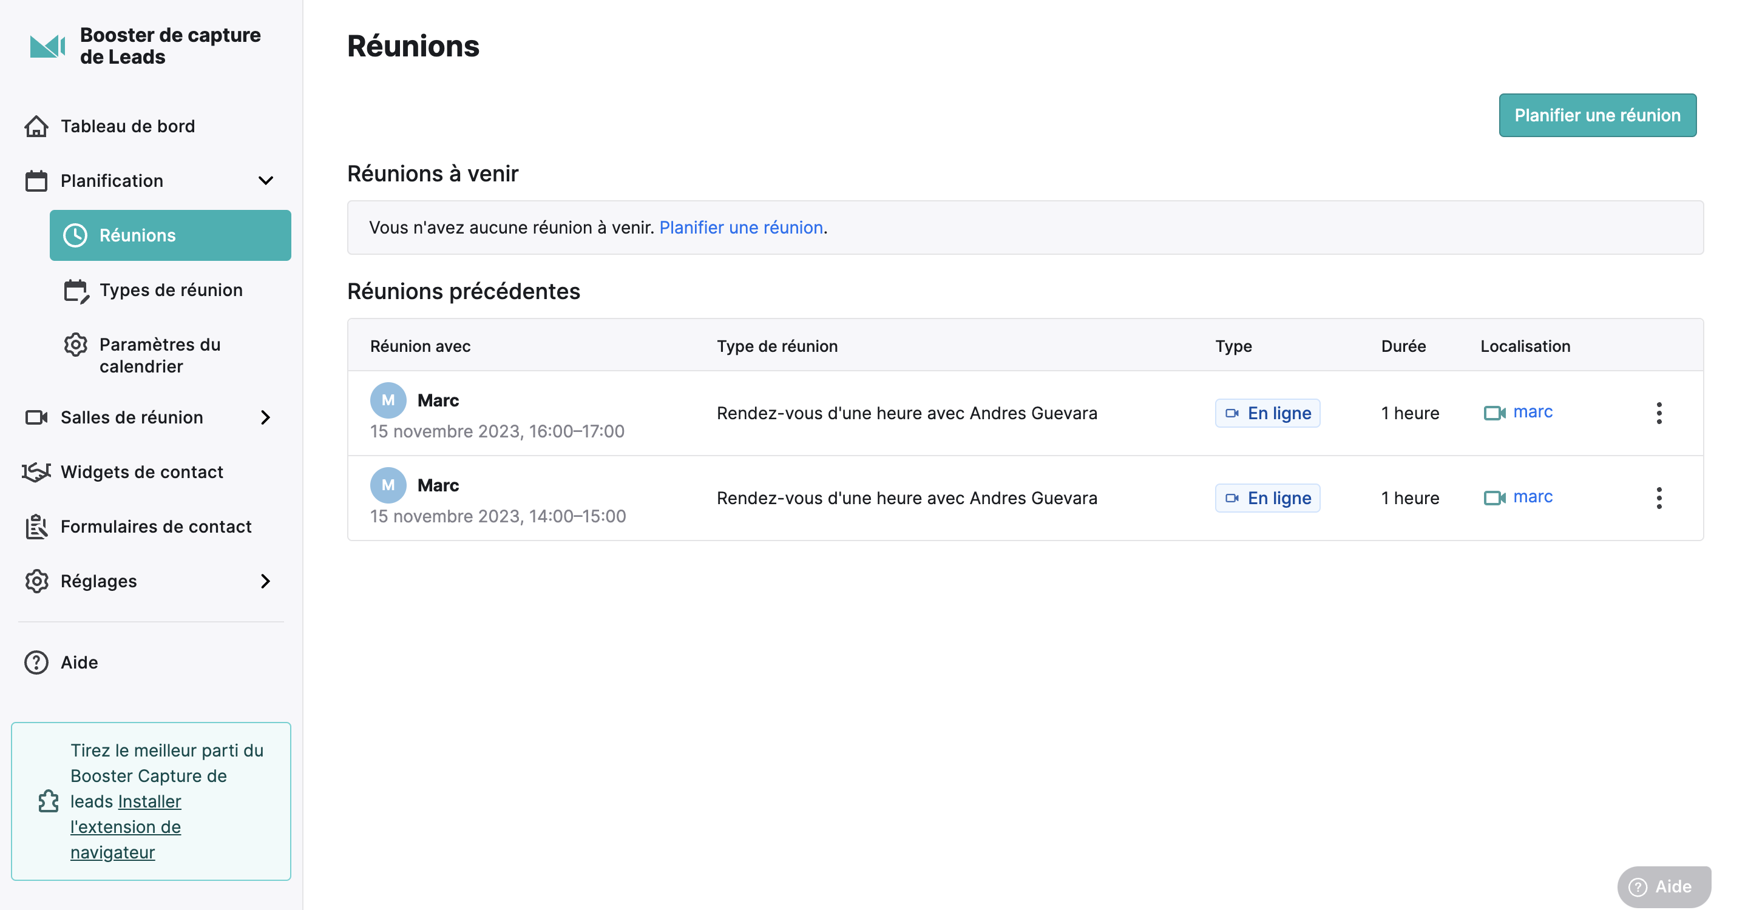Click the marc location link in 14:00 row
Screen dimensions: 1748x910
[1533, 496]
